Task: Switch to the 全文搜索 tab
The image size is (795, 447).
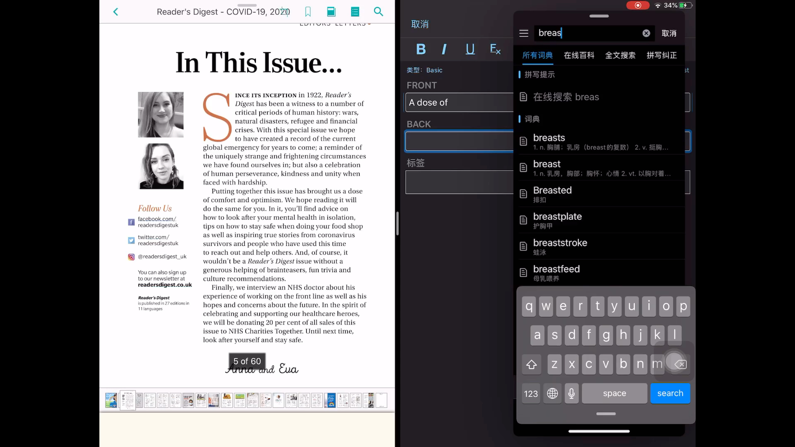Action: (620, 55)
